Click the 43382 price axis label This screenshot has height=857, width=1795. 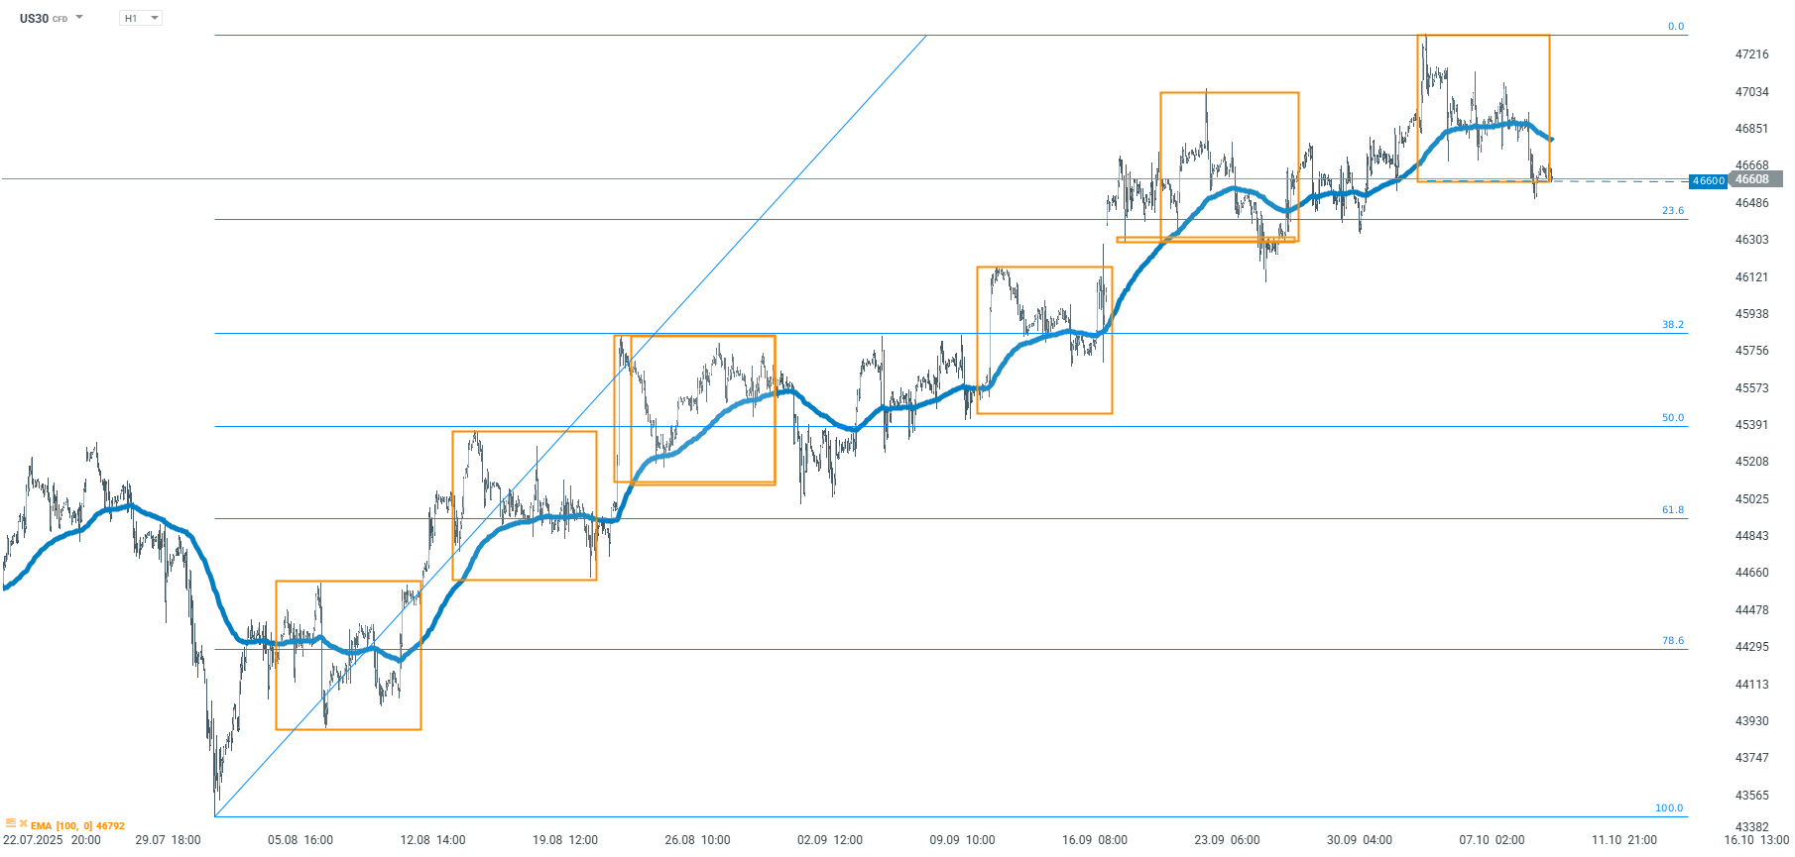point(1751,827)
